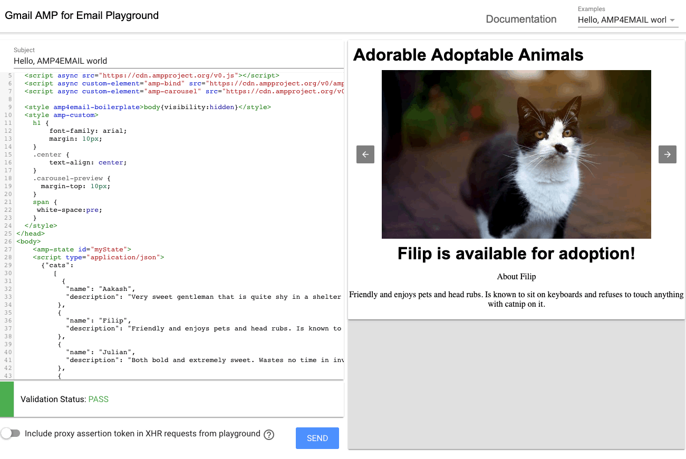Place cursor on script type="application/json" line
This screenshot has width=686, height=459.
[99, 257]
